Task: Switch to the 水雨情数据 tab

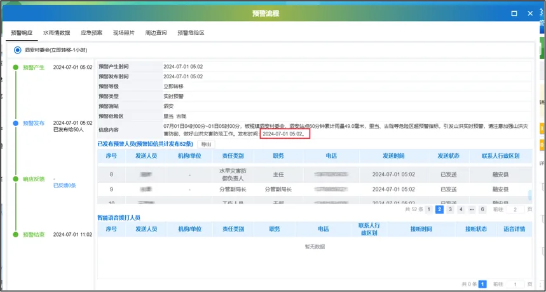Action: click(x=57, y=32)
